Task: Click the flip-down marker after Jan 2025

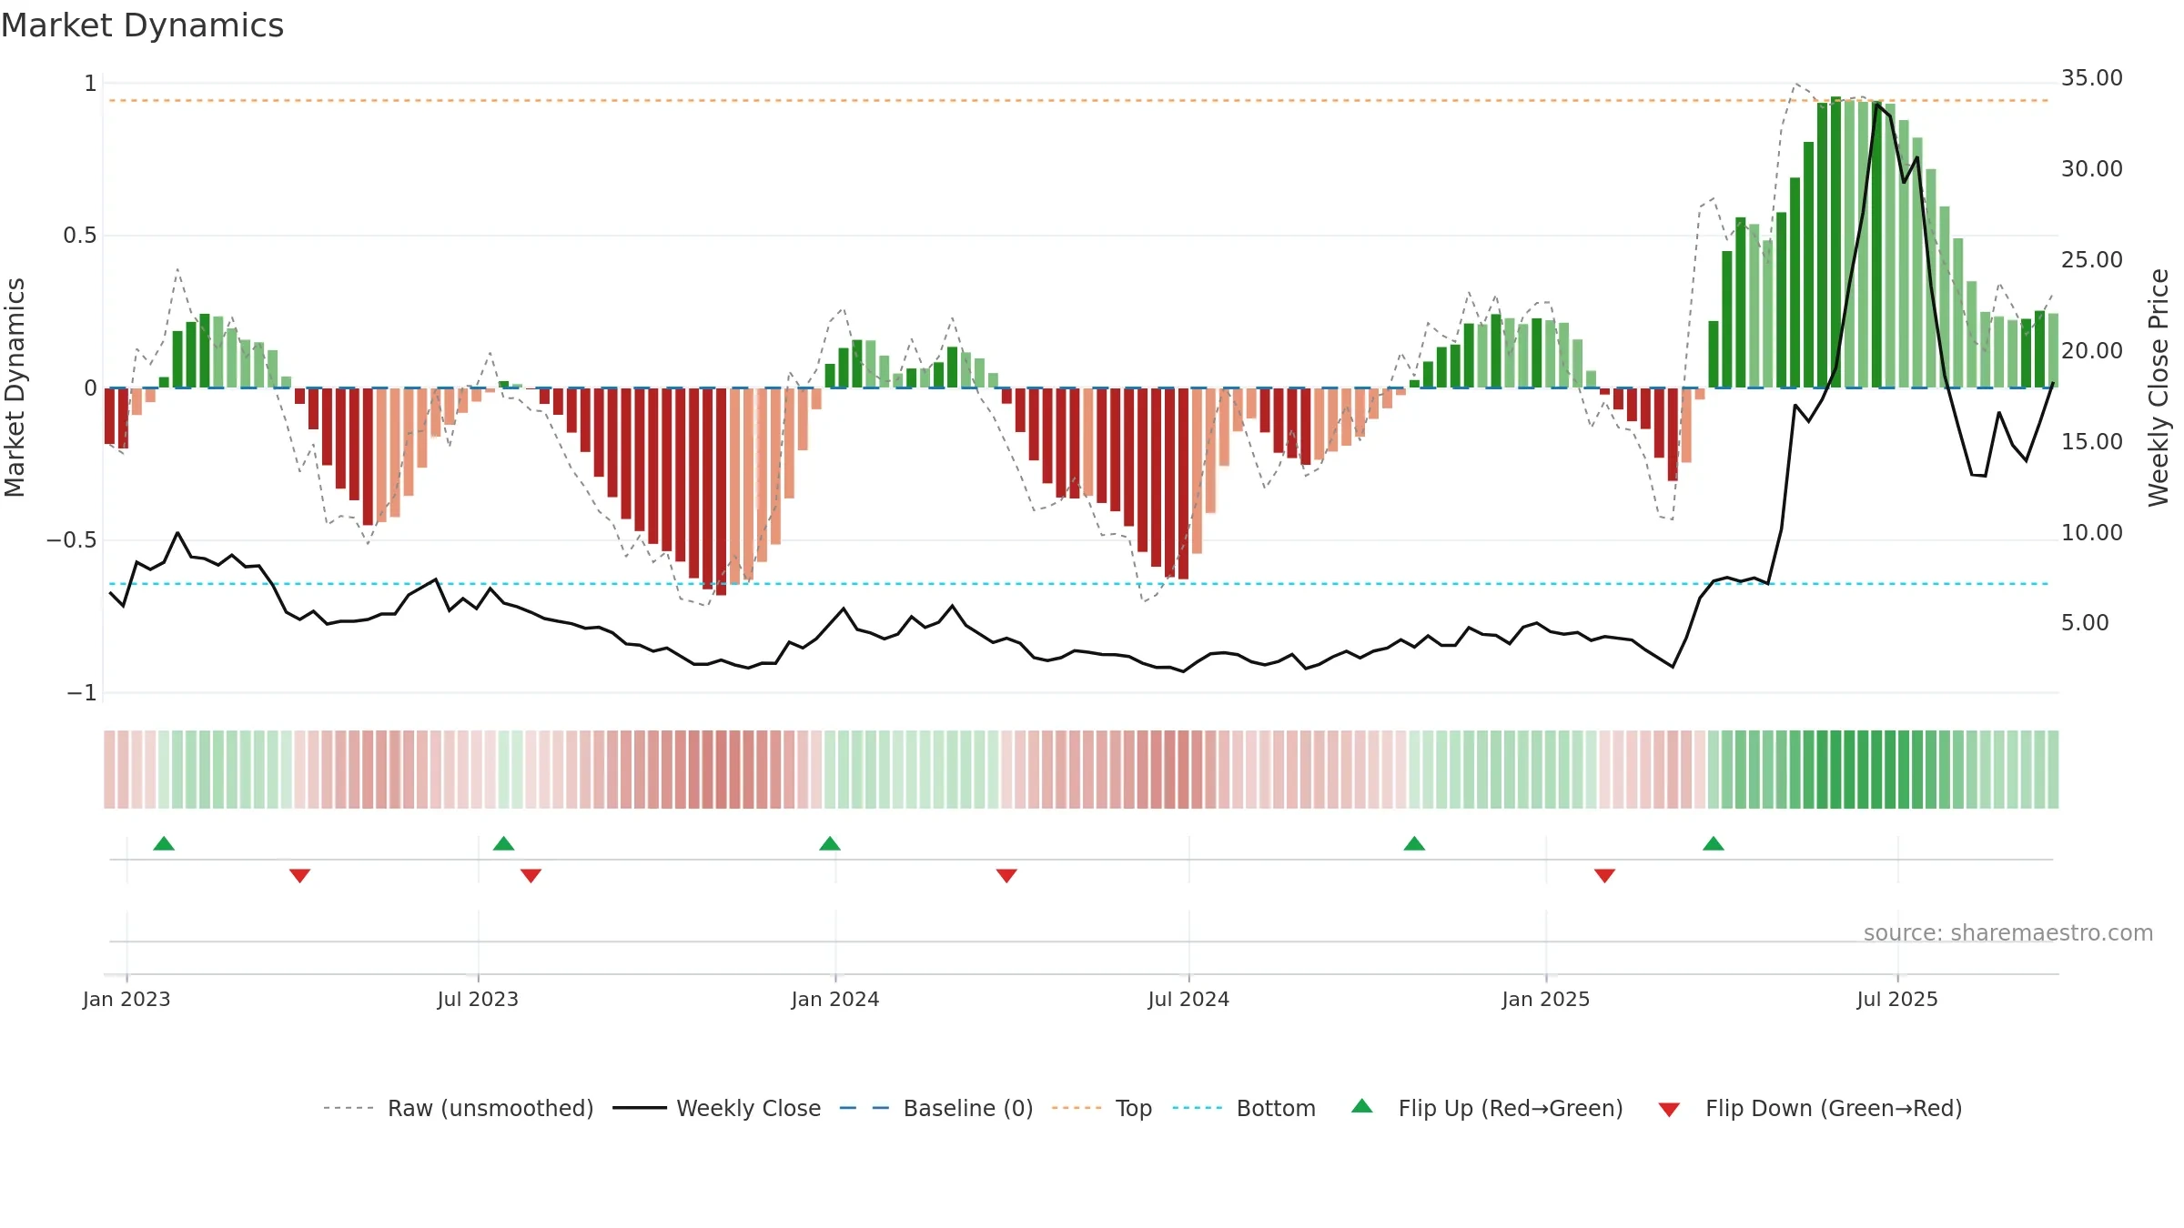Action: point(1605,875)
